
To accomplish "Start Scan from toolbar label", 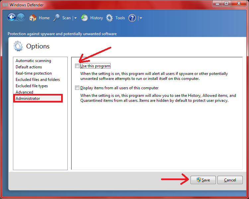I will 66,18.
